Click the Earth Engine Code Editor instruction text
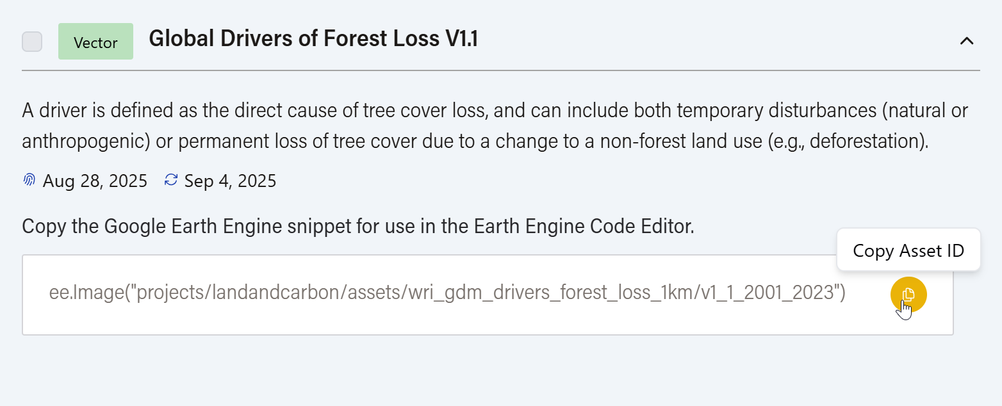This screenshot has width=1002, height=406. (357, 226)
